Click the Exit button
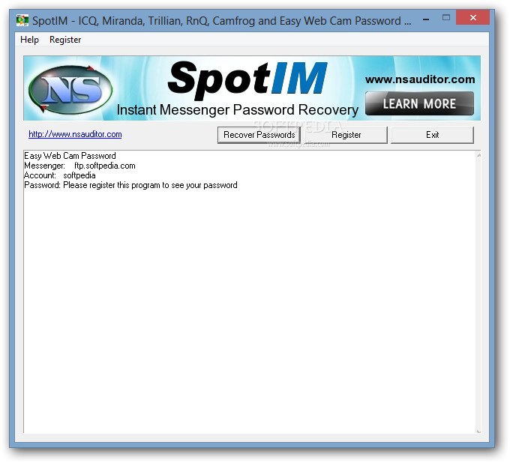The width and height of the screenshot is (510, 463). [432, 135]
